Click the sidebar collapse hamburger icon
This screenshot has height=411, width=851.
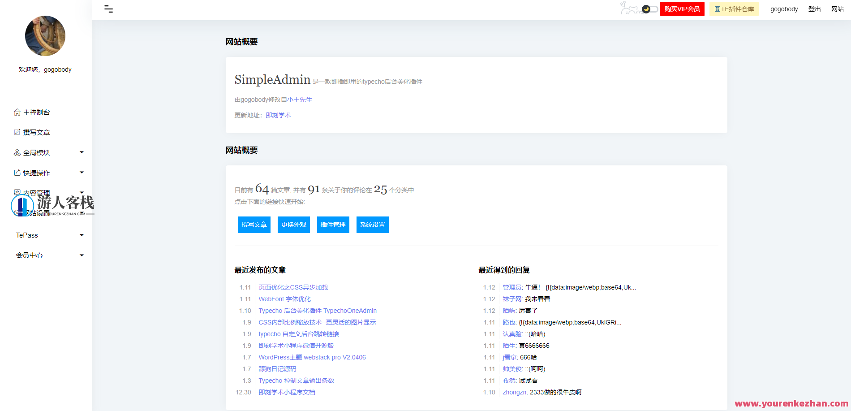[108, 9]
